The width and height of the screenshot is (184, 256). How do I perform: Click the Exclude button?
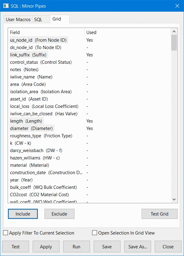pos(59,214)
